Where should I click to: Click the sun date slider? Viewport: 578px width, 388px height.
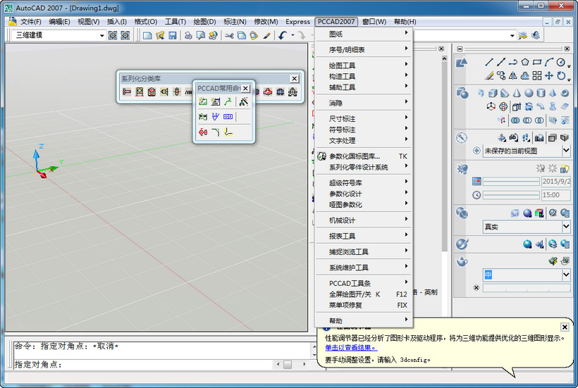click(510, 181)
